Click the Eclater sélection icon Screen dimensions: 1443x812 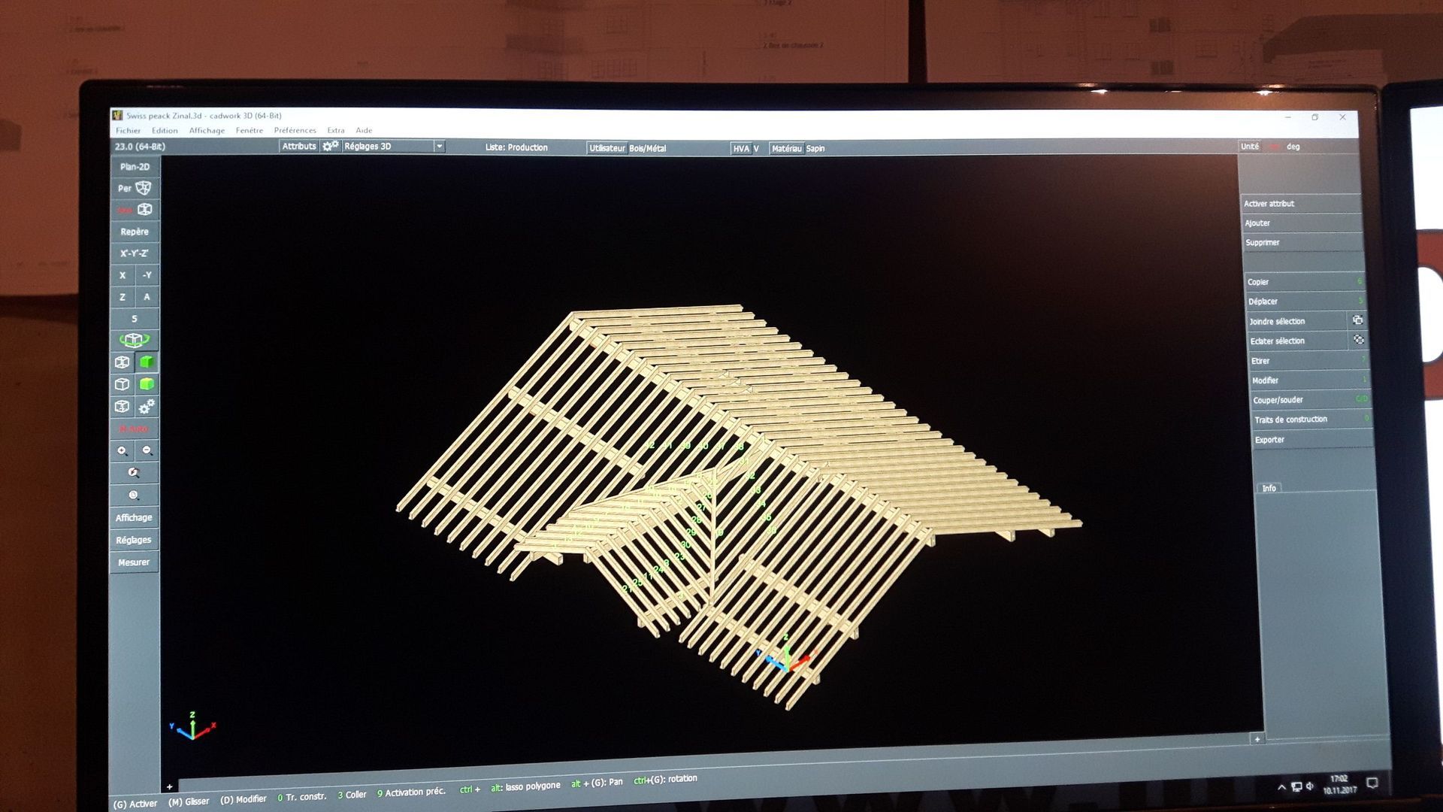[1358, 340]
